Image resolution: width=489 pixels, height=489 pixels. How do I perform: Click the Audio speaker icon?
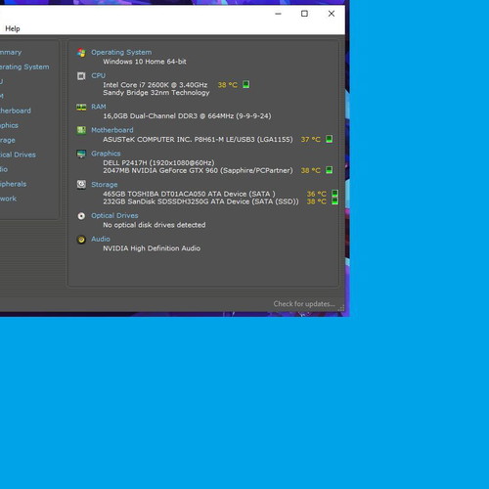pyautogui.click(x=81, y=240)
